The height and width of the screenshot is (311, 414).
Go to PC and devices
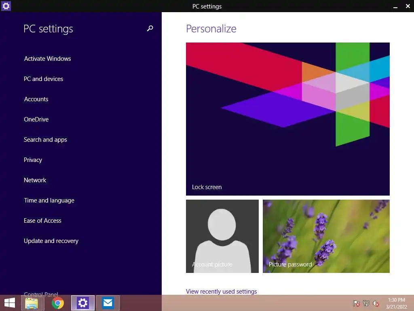(x=44, y=79)
